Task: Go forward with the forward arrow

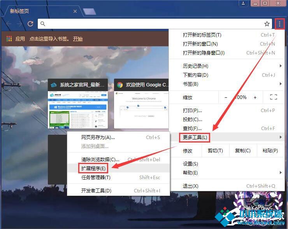Action: 19,24
